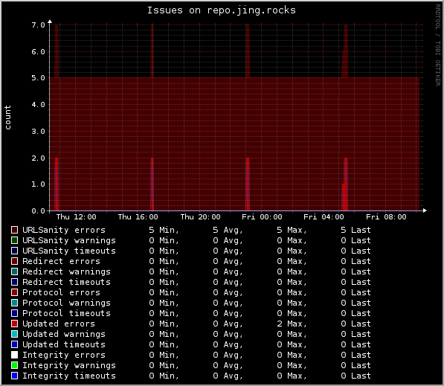Viewport: 444px width, 386px height.
Task: Click the URLSanity warnings green swatch
Action: [x=14, y=240]
